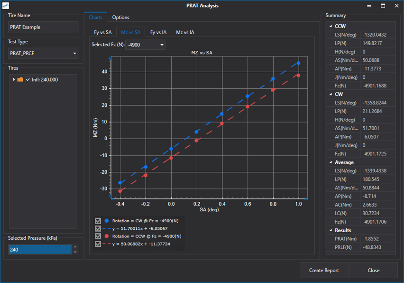Uncheck the Infl: 240.000 tire checkmark

(28, 79)
